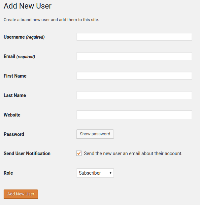The image size is (200, 205).
Task: Click the First Name label text
Action: pyautogui.click(x=15, y=76)
